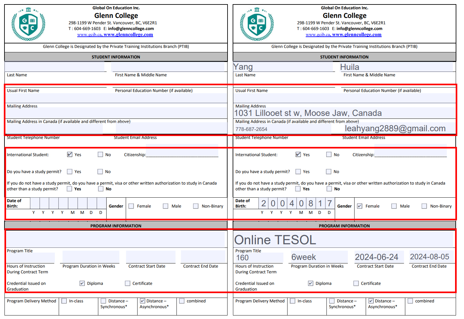Check In-class delivery on the filled form
Screen dimensions: 464x319
(293, 301)
